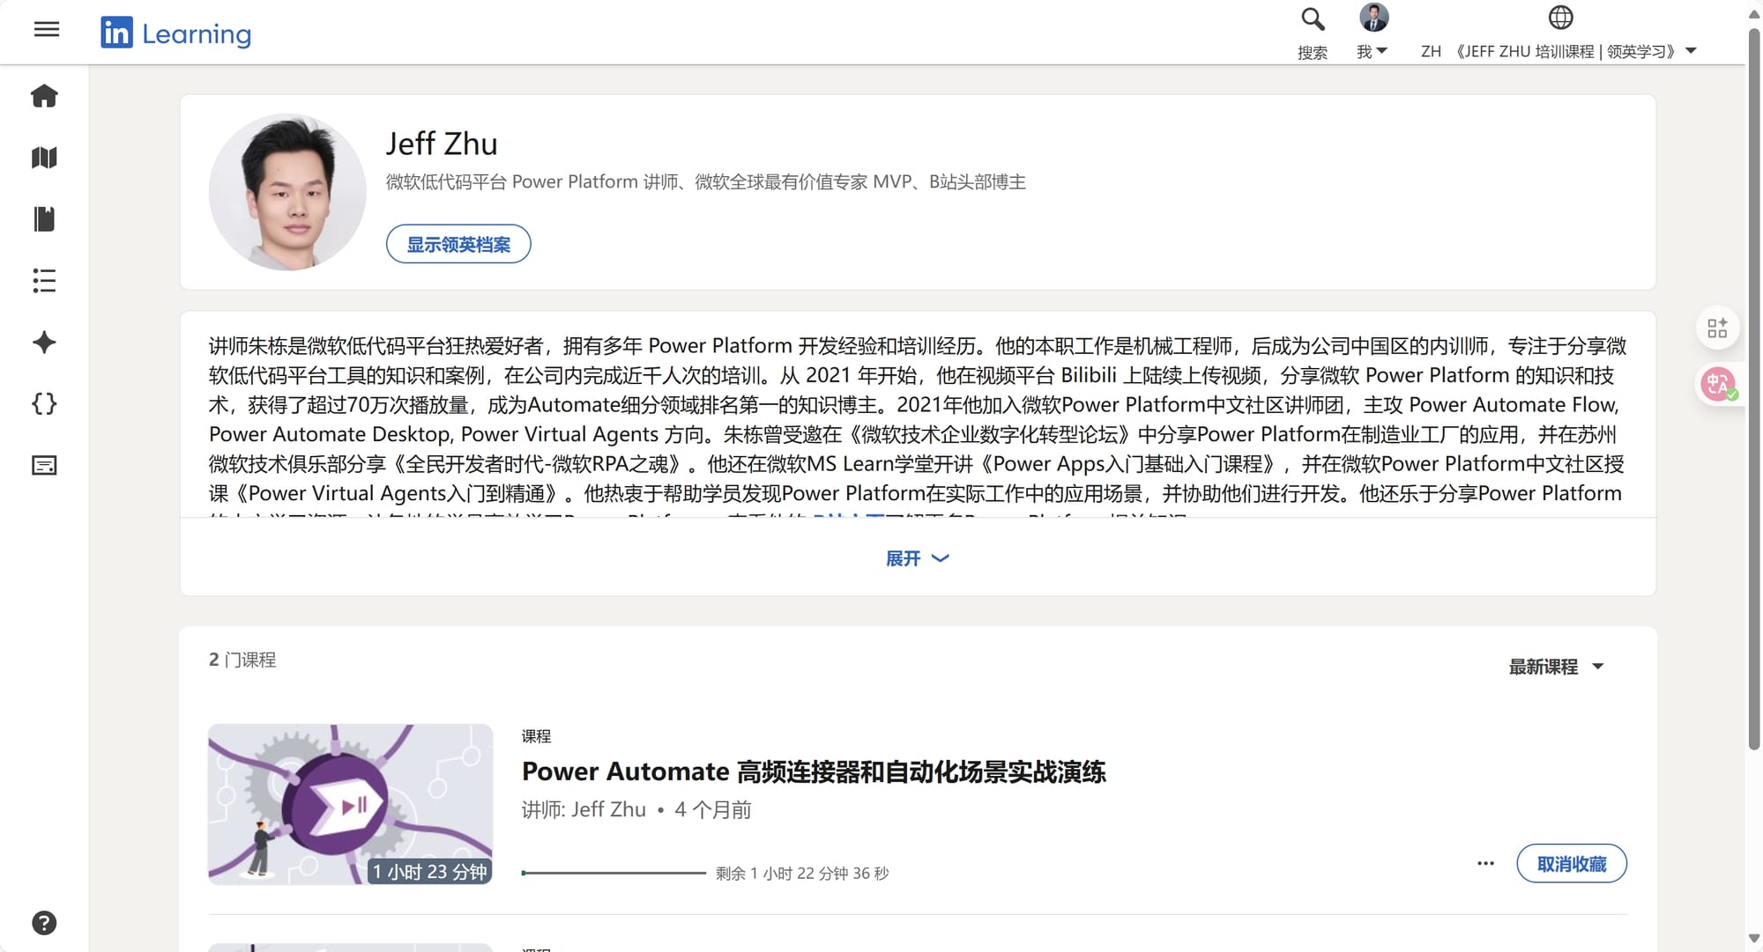Expand the instructor bio with 展开
The height and width of the screenshot is (952, 1763).
(x=917, y=558)
